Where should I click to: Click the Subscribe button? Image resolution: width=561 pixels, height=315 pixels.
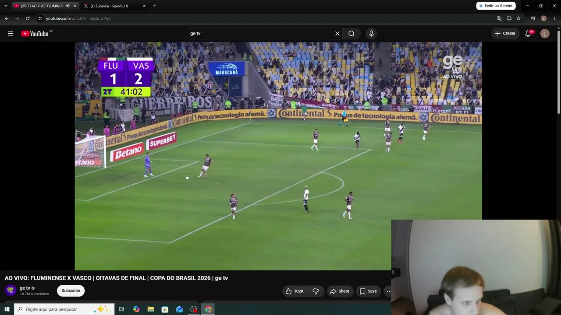71,291
